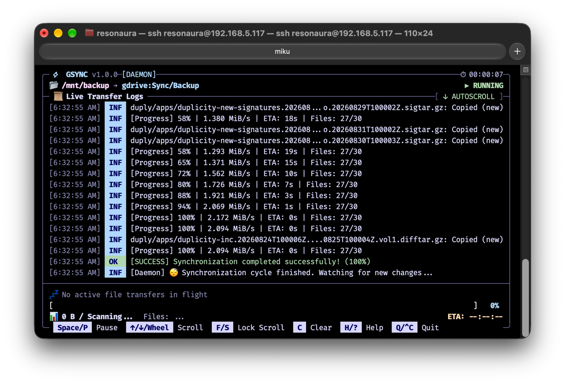The image size is (565, 384).
Task: Click the new tab plus button
Action: tap(517, 51)
